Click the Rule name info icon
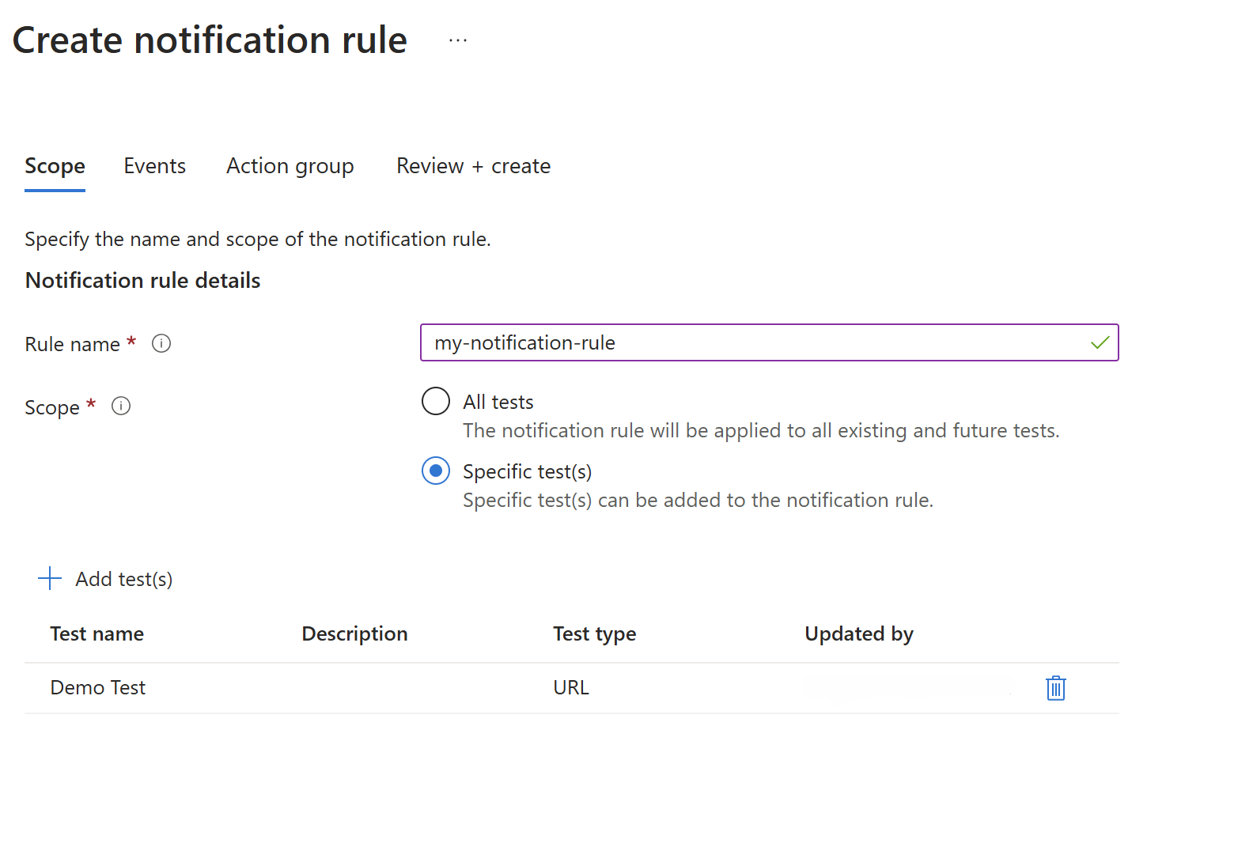 (x=161, y=343)
